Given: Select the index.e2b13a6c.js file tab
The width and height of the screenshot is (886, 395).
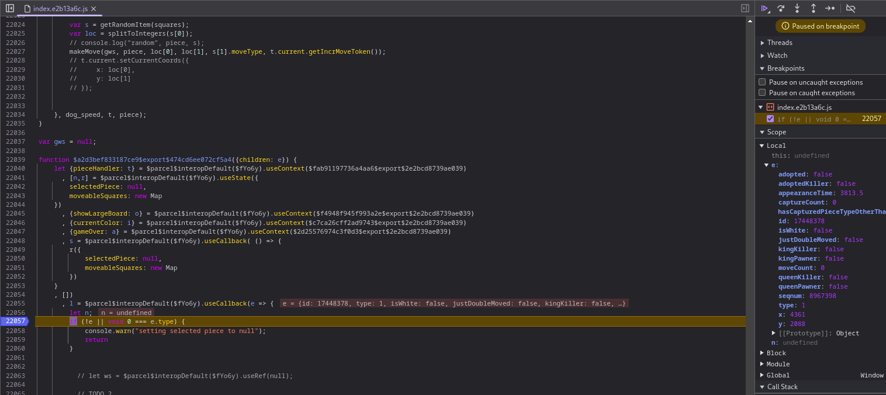Looking at the screenshot, I should (x=60, y=9).
